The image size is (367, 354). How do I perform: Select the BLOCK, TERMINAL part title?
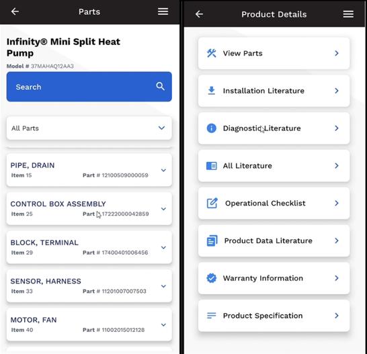(x=44, y=242)
